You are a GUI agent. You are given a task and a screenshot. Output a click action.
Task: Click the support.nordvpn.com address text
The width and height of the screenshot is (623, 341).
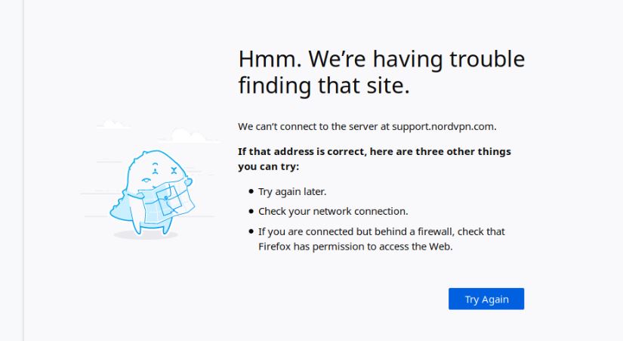point(443,126)
